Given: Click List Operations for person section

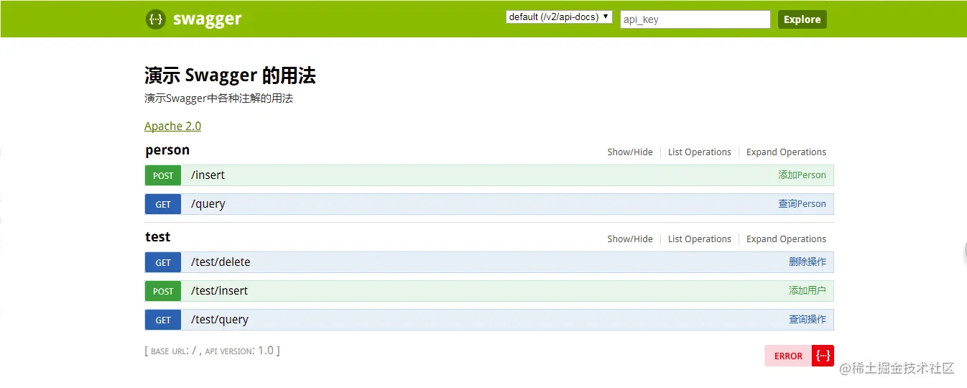Looking at the screenshot, I should (x=700, y=152).
